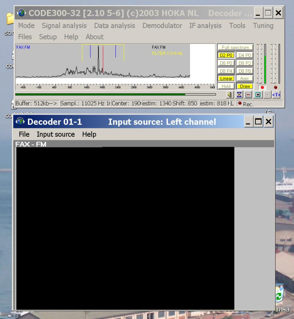Click the left blue shift marker in spectrum
The width and height of the screenshot is (294, 319).
coord(90,51)
